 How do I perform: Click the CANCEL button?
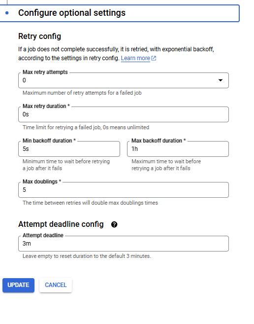click(56, 285)
